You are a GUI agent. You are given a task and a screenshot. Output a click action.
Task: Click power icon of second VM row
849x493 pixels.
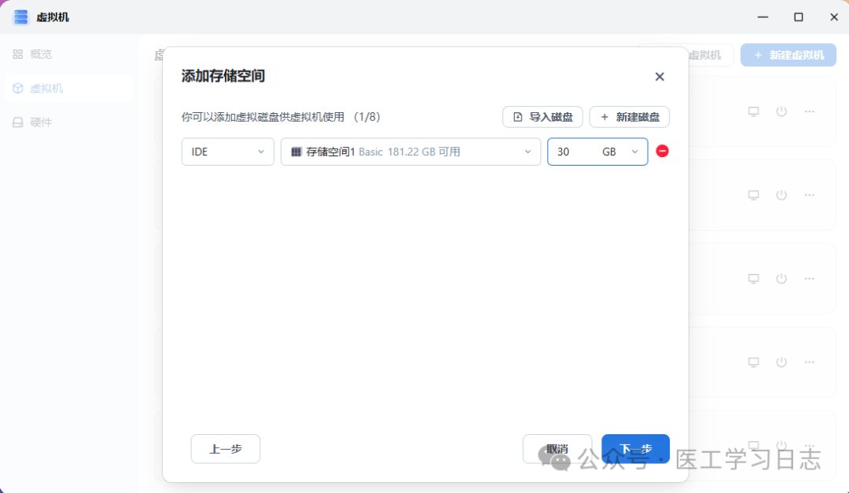[781, 195]
